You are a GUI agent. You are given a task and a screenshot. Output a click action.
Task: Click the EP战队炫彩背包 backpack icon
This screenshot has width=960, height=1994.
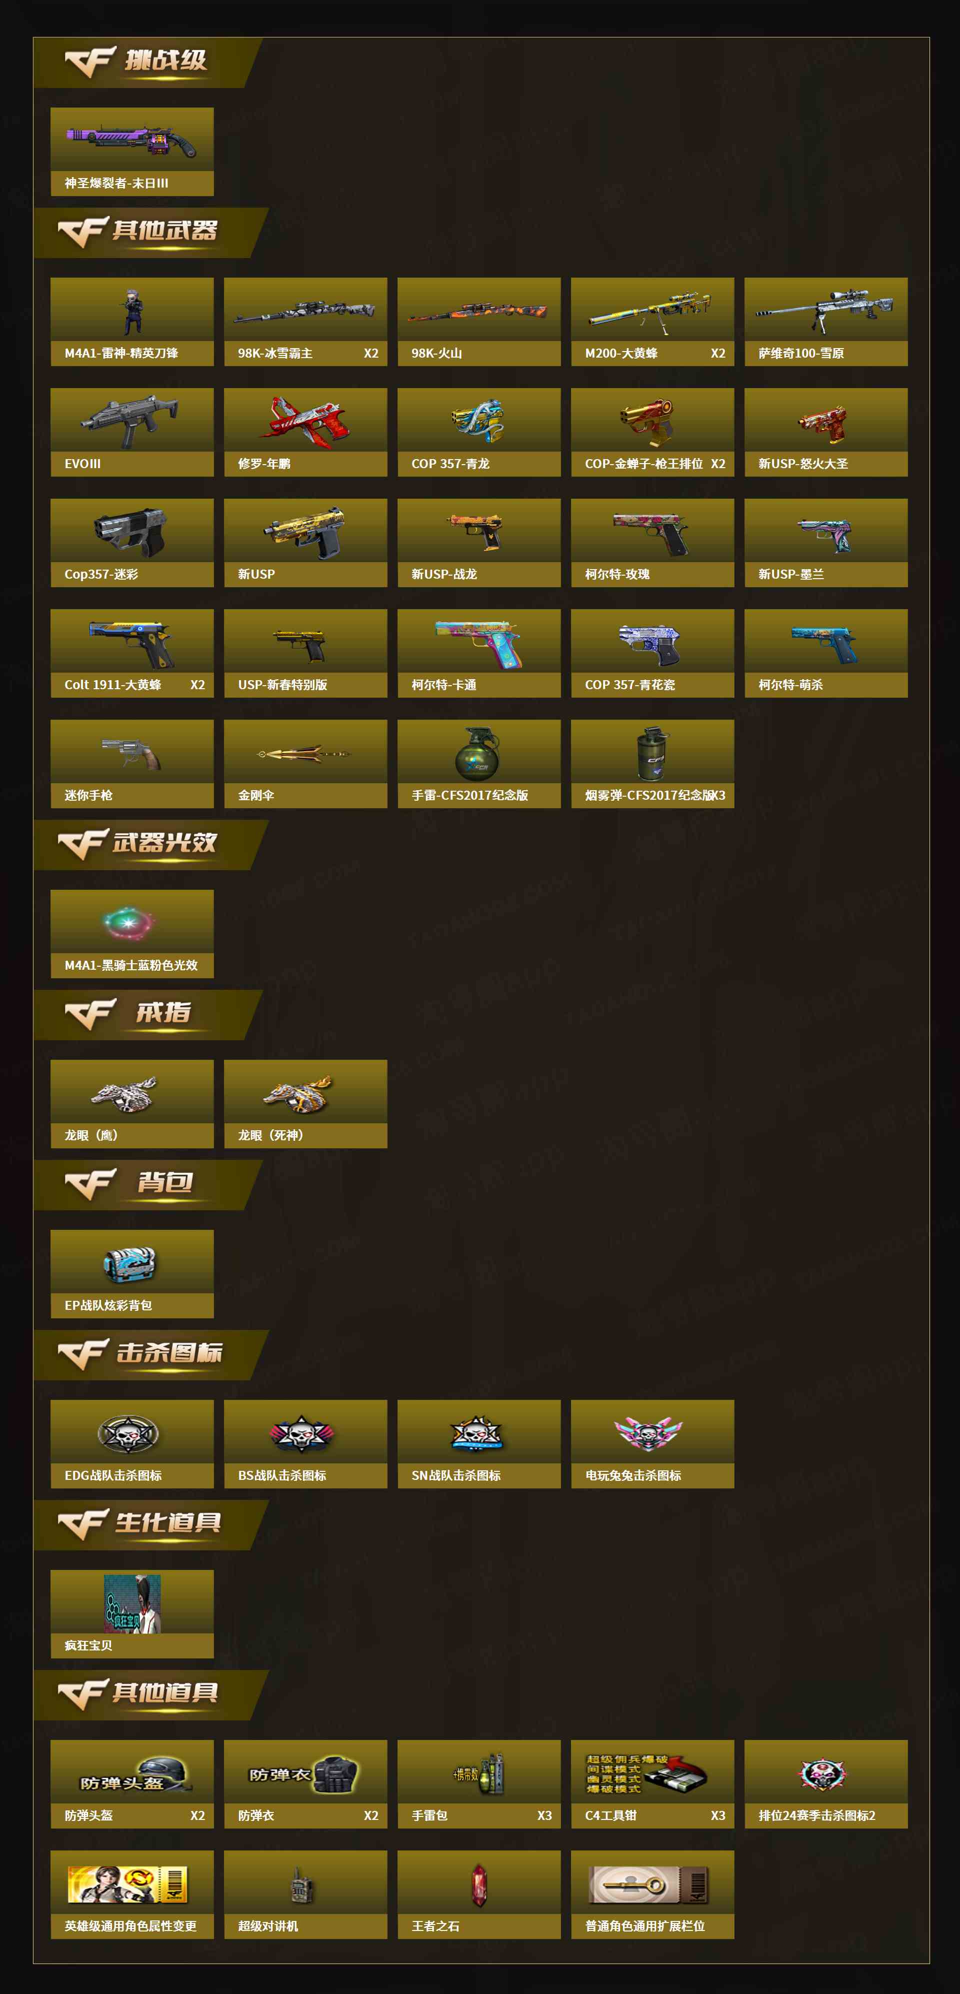point(130,1264)
